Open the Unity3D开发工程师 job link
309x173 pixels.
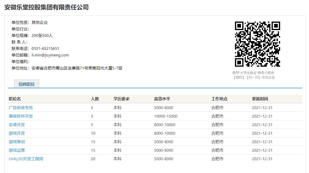26,159
